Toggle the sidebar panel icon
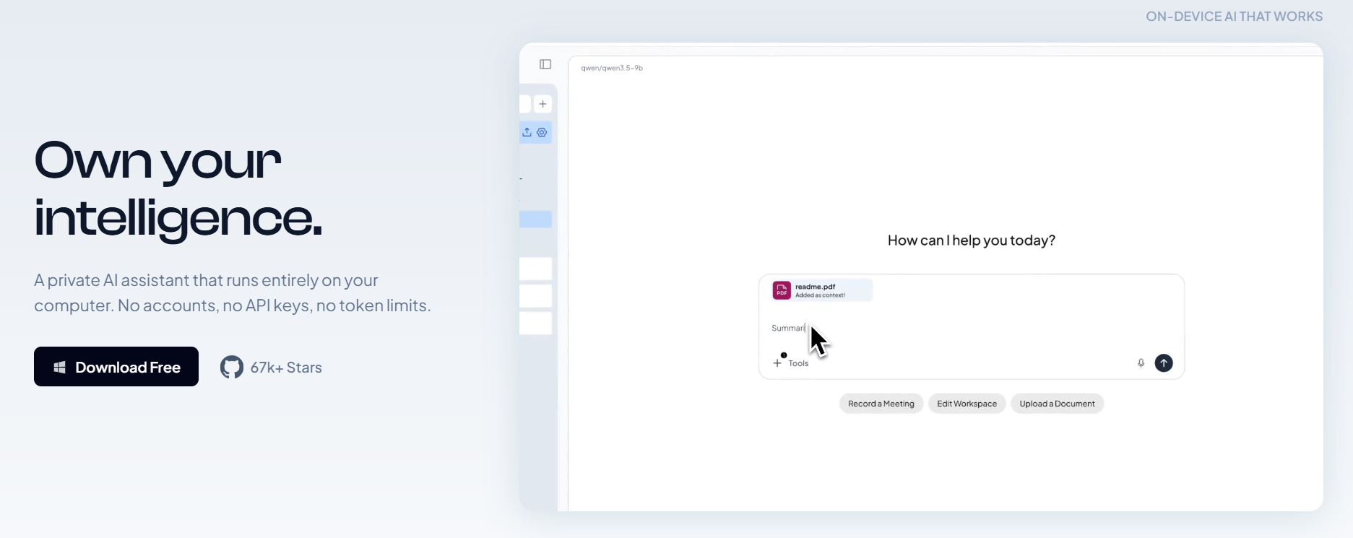This screenshot has height=538, width=1353. pos(545,64)
